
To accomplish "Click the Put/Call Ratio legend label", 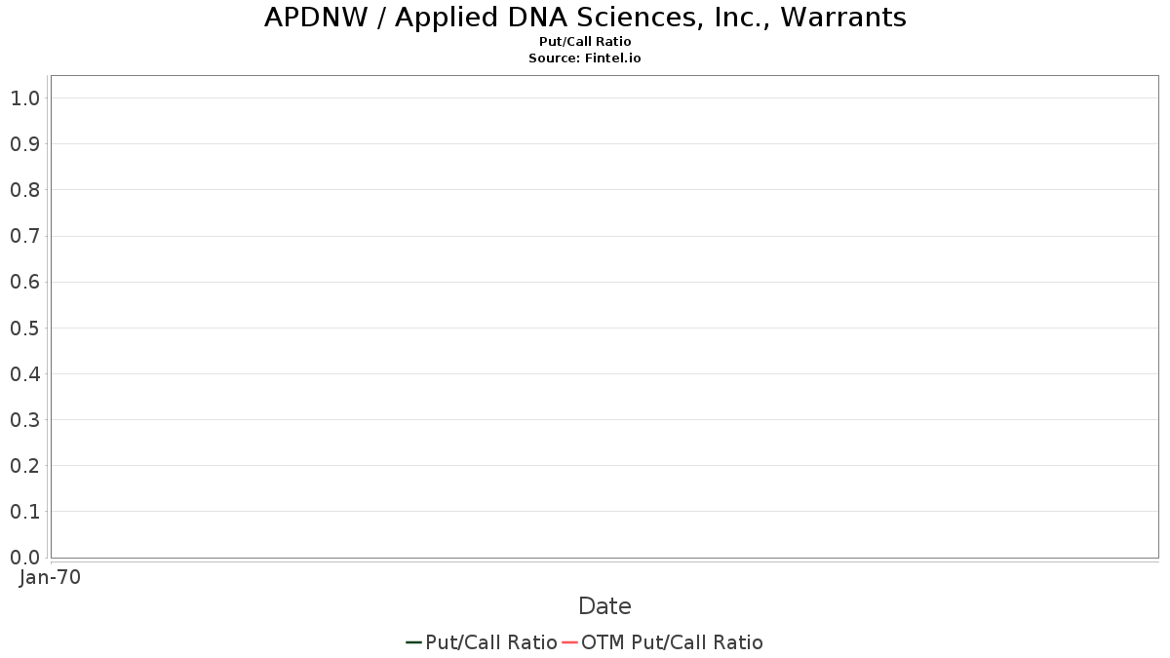I will (x=491, y=642).
